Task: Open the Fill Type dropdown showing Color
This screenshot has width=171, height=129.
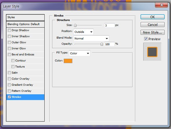Action: click(x=80, y=53)
